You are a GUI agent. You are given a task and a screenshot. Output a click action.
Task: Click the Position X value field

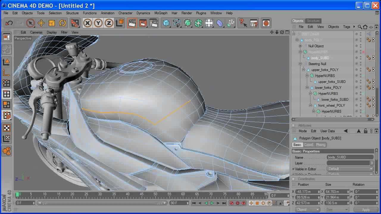[308, 192]
